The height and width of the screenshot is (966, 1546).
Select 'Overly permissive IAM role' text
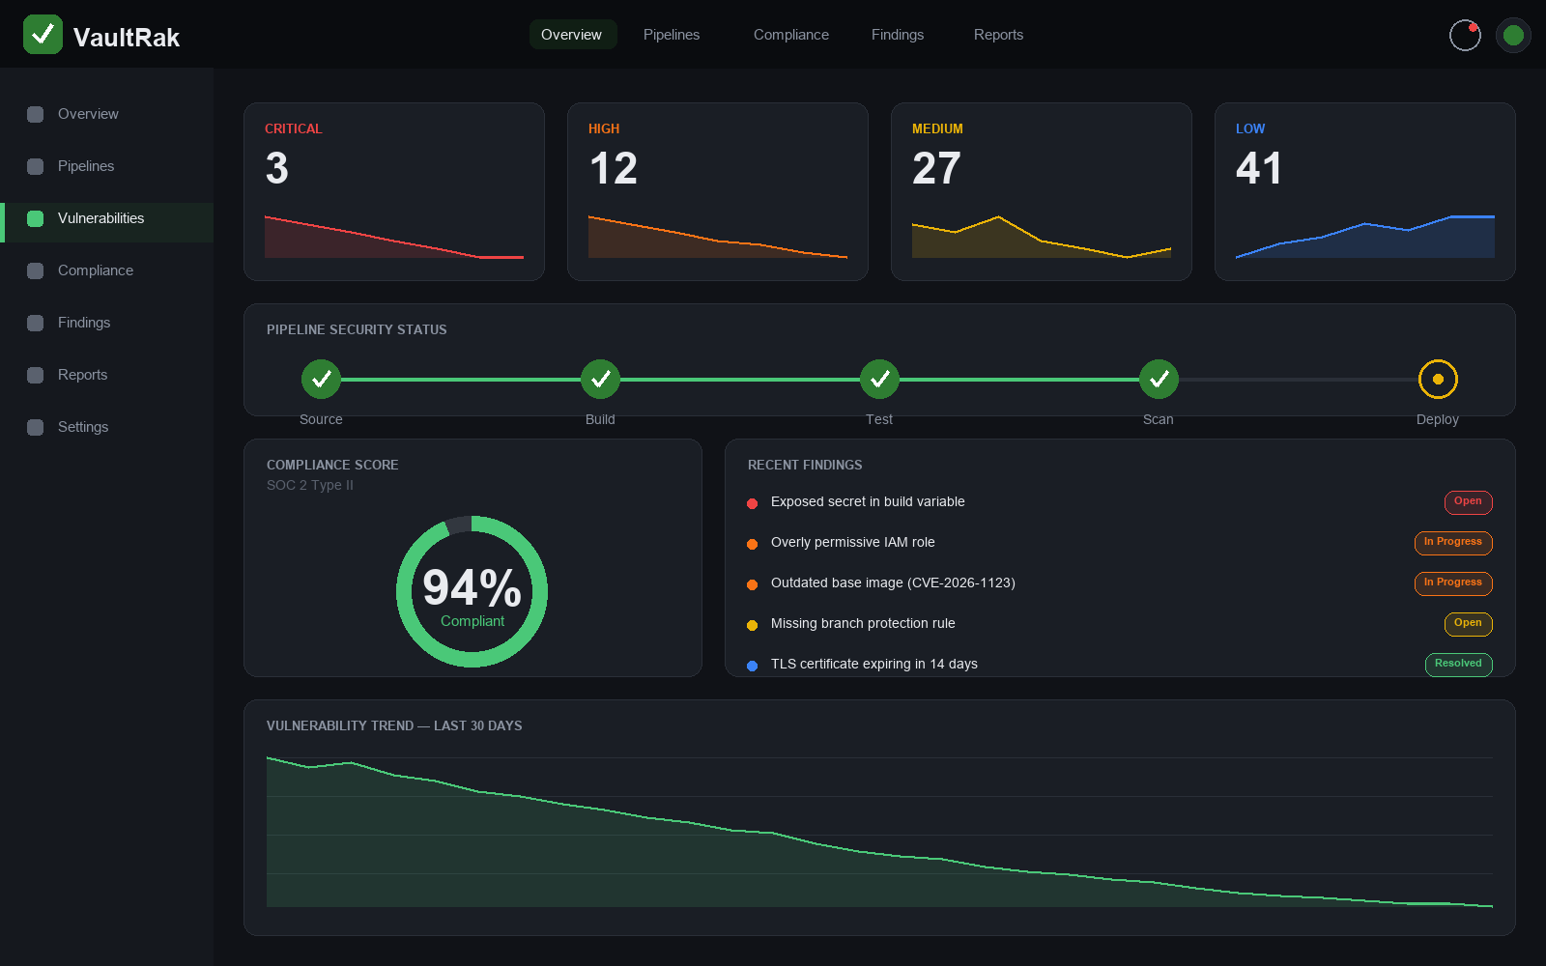pyautogui.click(x=853, y=542)
